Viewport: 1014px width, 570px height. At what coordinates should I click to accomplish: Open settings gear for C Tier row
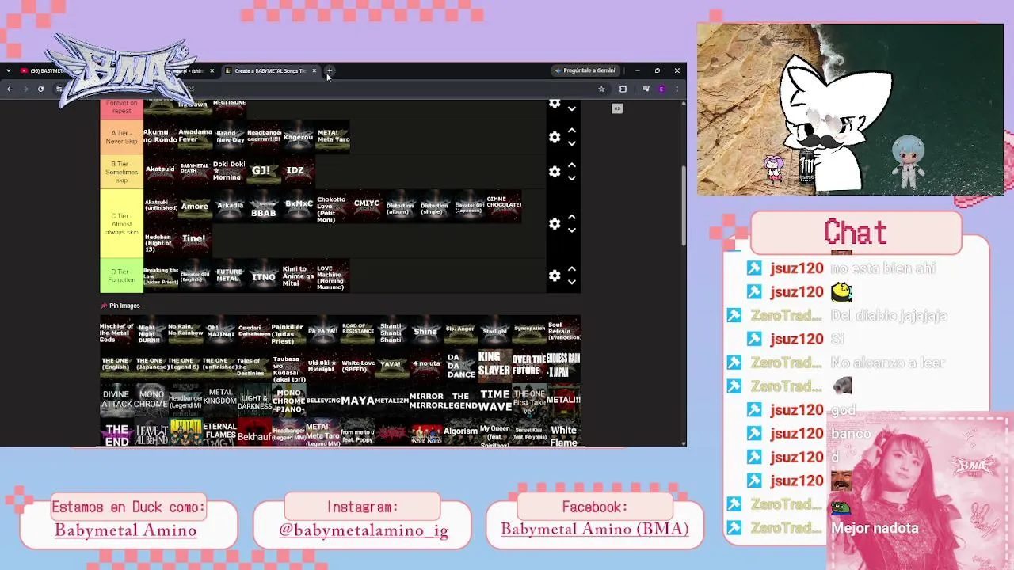click(x=555, y=224)
